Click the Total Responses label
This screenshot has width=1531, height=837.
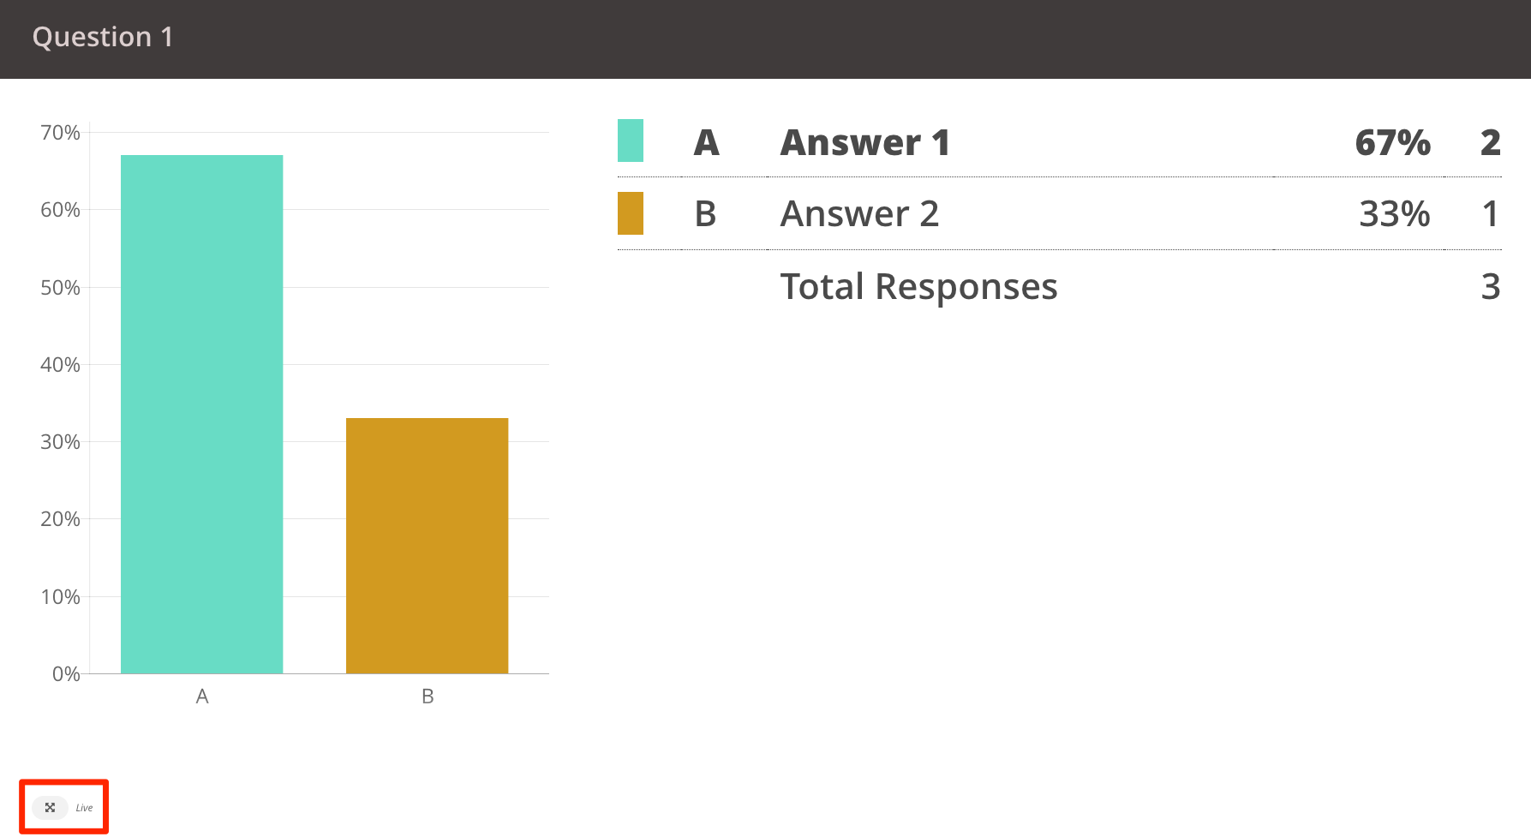click(x=918, y=286)
